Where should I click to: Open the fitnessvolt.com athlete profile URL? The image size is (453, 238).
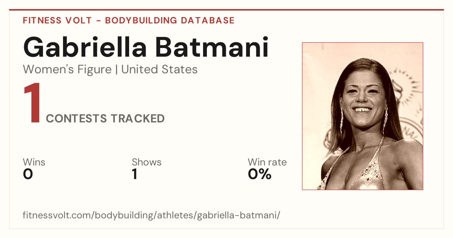point(151,216)
